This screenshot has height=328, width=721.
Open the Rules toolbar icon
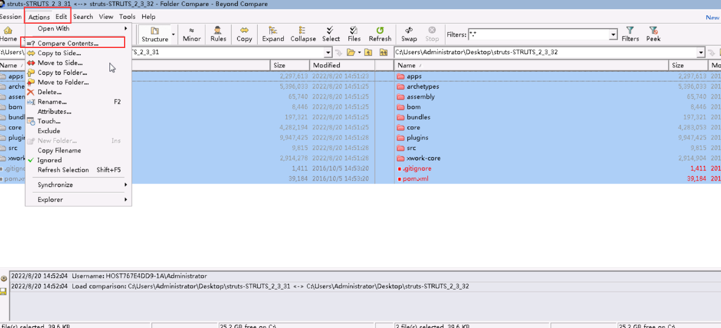click(218, 34)
